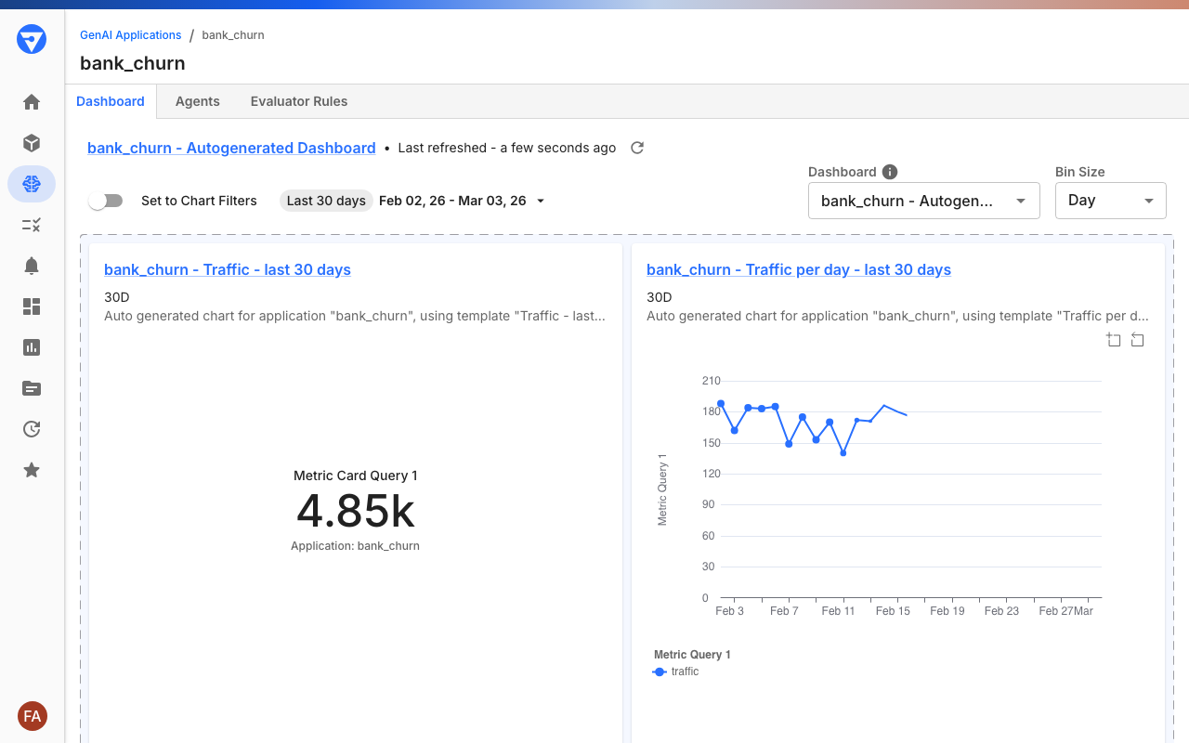Open the Bin Size dropdown
The height and width of the screenshot is (743, 1189).
1111,201
